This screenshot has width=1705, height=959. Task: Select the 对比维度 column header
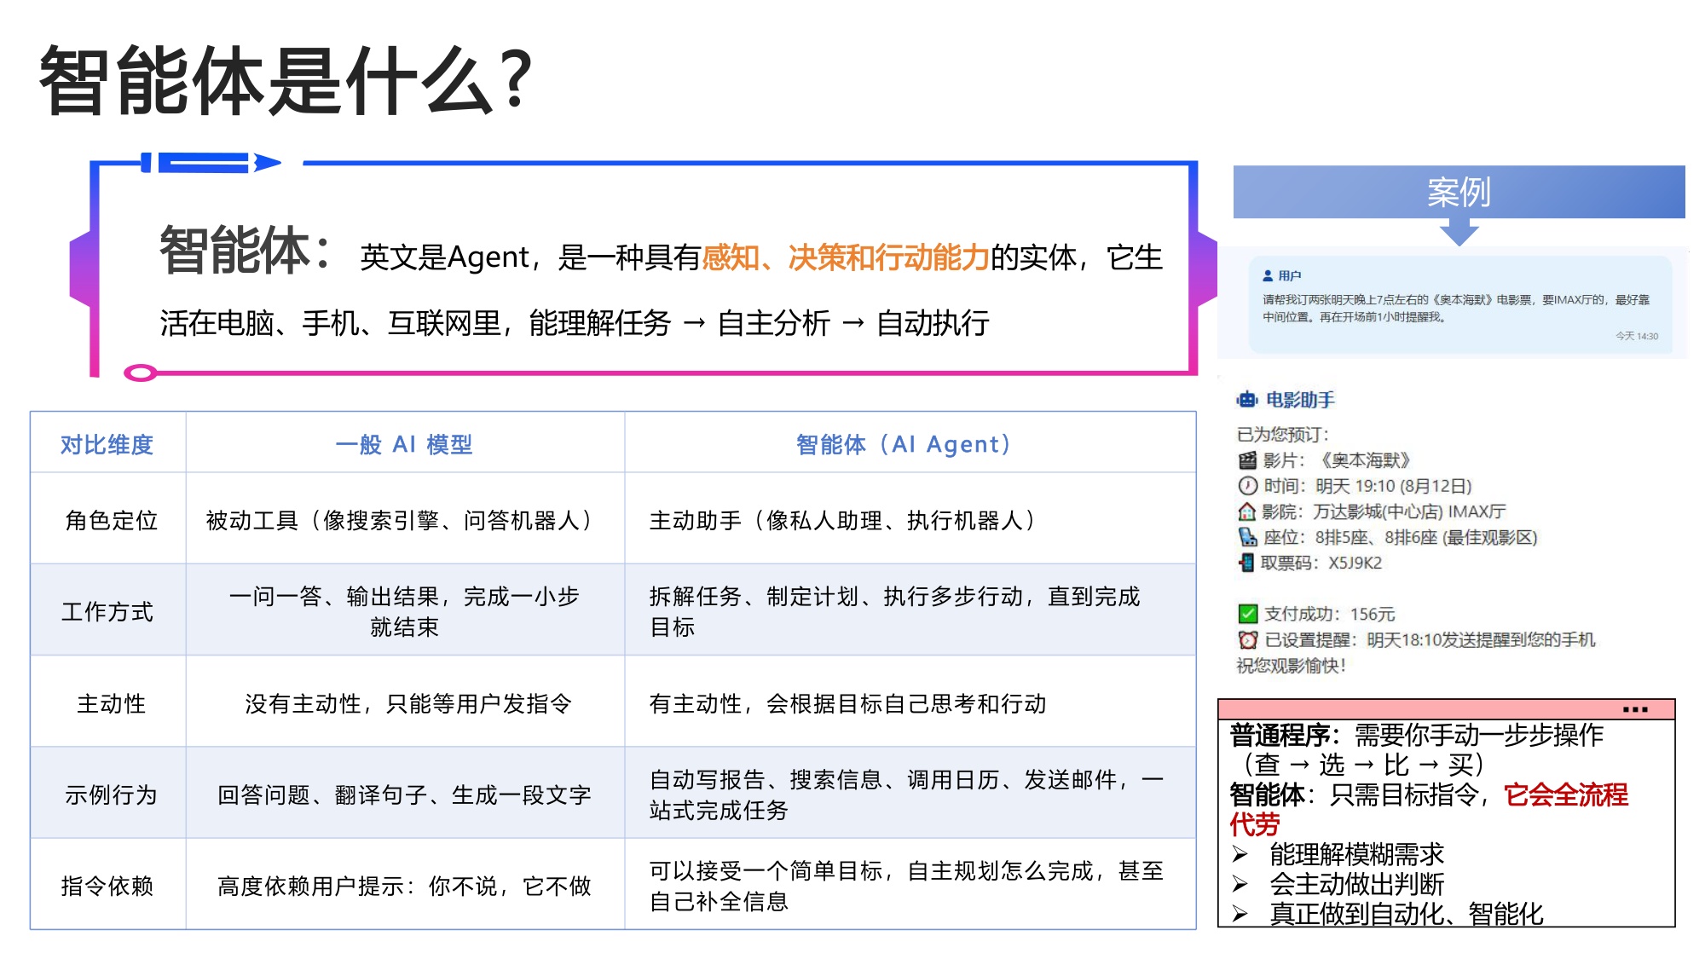(107, 444)
